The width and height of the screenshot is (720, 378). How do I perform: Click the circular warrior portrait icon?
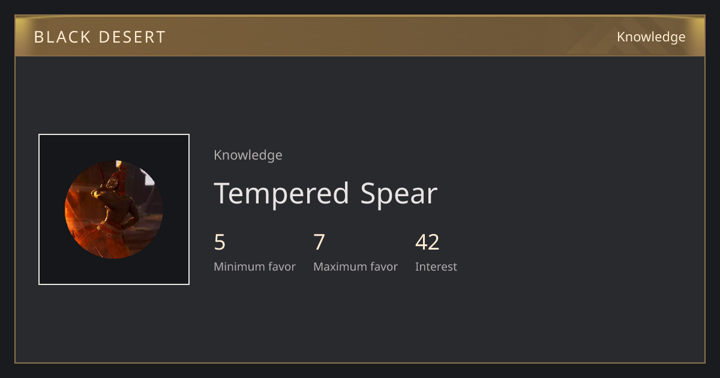point(114,209)
